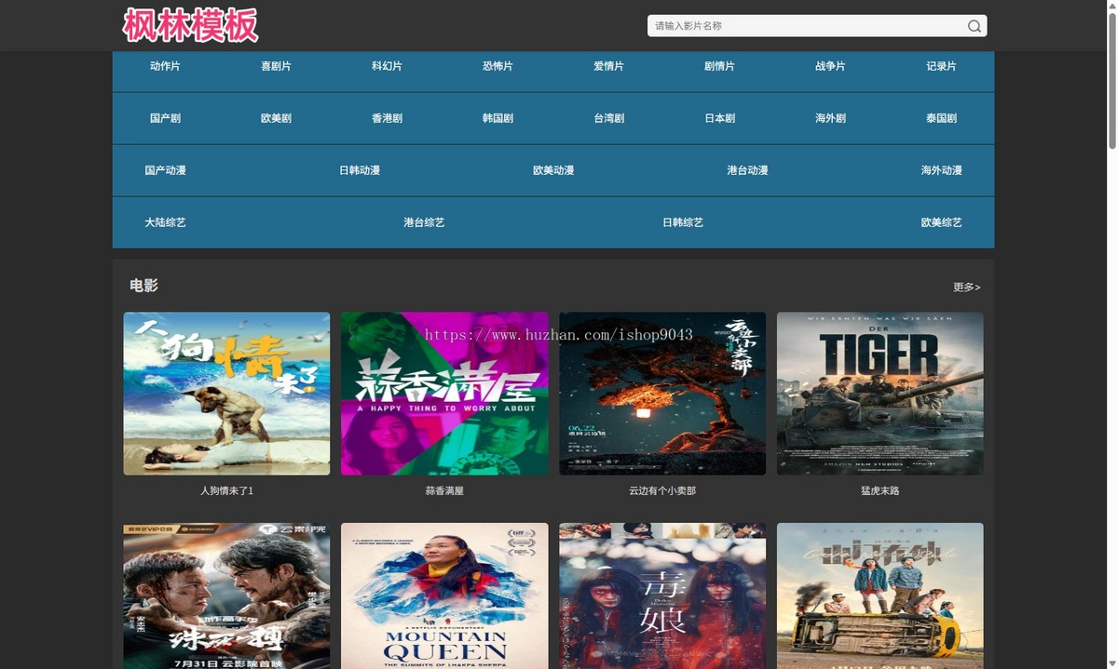Open the Der Tiger poster thumbnail
Viewport: 1118px width, 669px height.
[879, 394]
